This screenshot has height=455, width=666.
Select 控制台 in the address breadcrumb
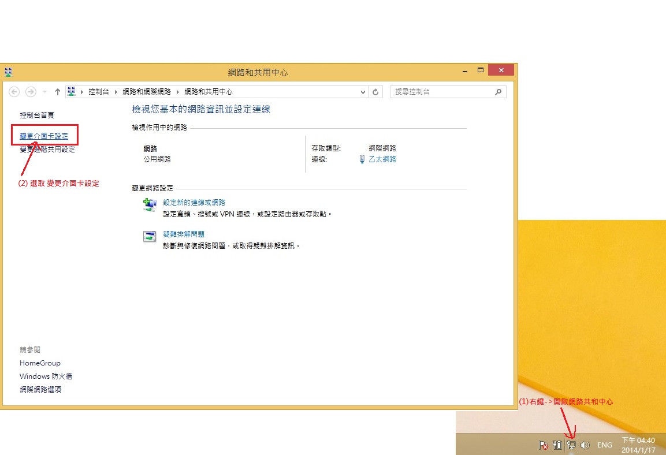[x=98, y=92]
